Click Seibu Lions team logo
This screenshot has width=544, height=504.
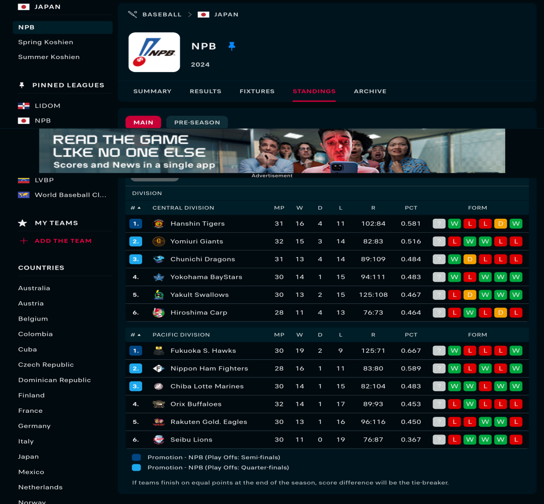(159, 439)
